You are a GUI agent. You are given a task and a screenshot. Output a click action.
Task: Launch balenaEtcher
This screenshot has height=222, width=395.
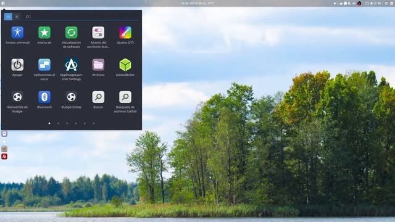[x=125, y=67]
